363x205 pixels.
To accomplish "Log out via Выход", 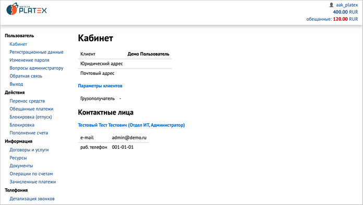I will tap(16, 84).
